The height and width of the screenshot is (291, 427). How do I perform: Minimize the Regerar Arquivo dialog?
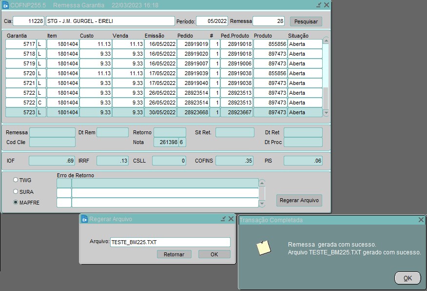(223, 219)
